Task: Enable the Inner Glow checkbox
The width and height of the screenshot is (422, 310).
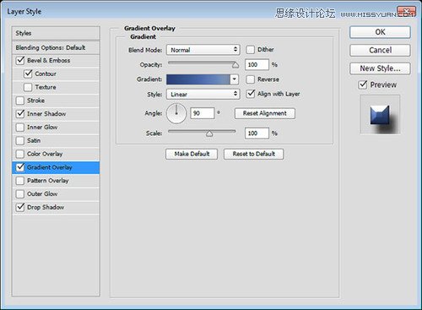Action: tap(20, 128)
